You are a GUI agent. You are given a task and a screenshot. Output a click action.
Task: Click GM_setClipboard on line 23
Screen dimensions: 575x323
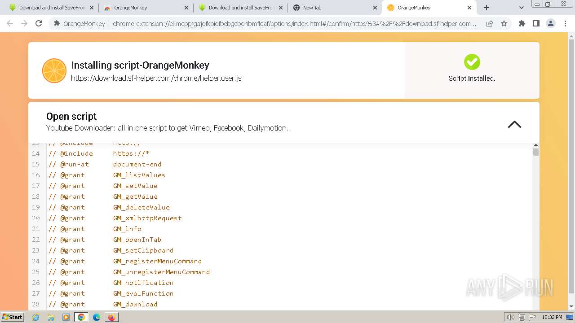point(143,250)
